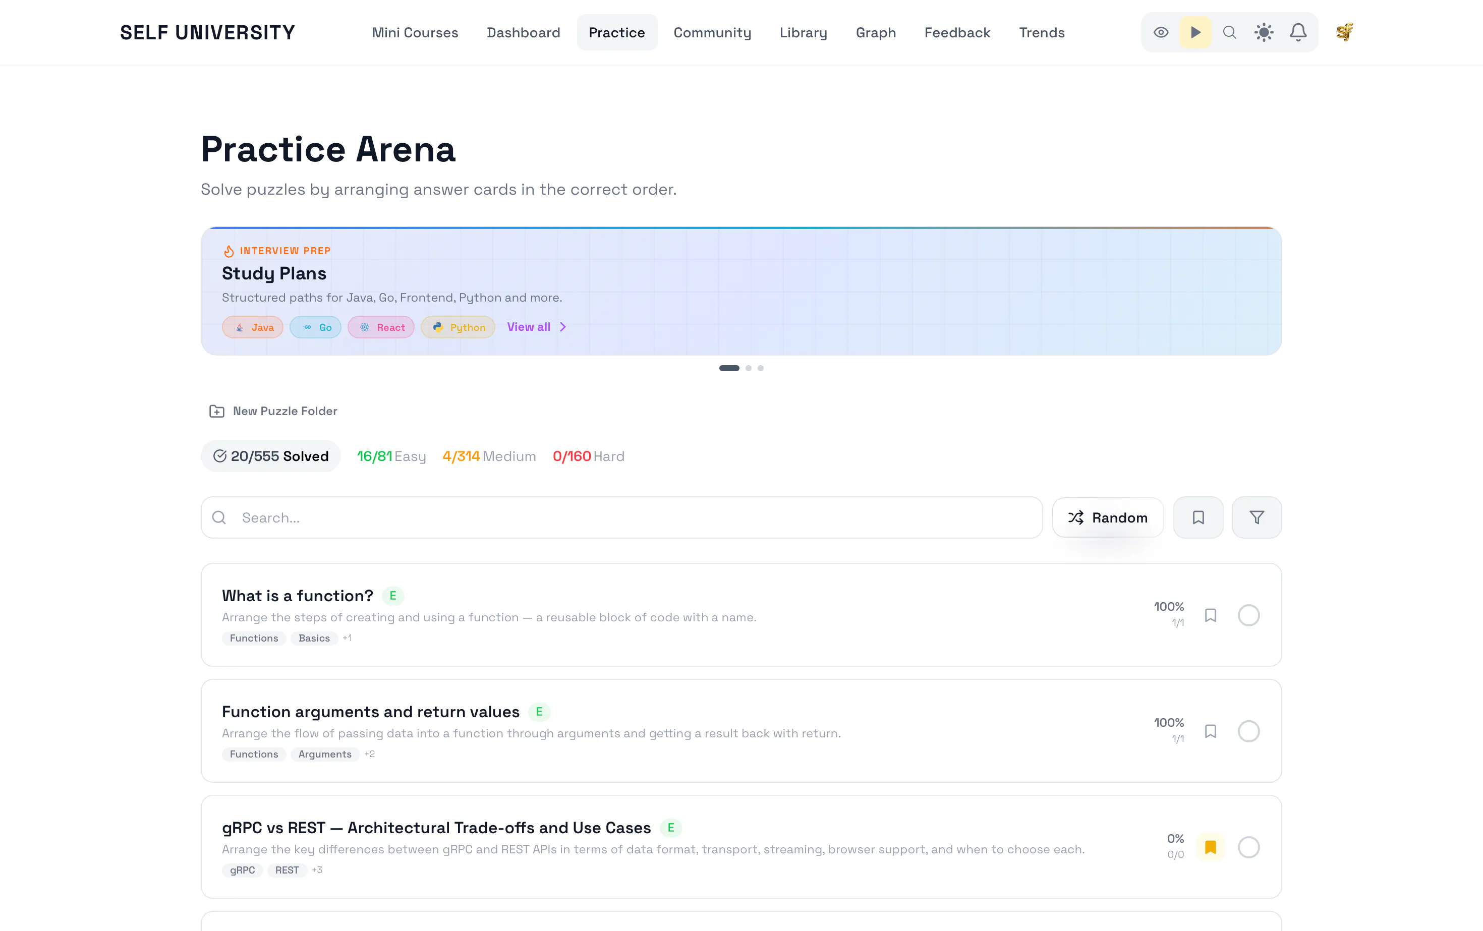Image resolution: width=1483 pixels, height=931 pixels.
Task: Open the funnel filter button
Action: [1257, 518]
